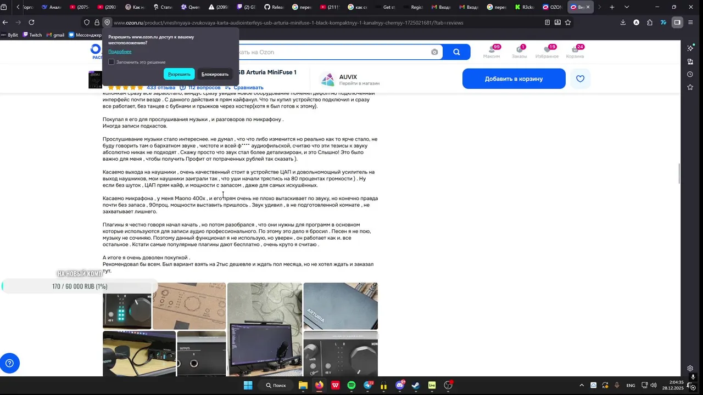Screen dimensions: 703x395
Task: Open the extensions puzzle icon
Action: coord(650,22)
